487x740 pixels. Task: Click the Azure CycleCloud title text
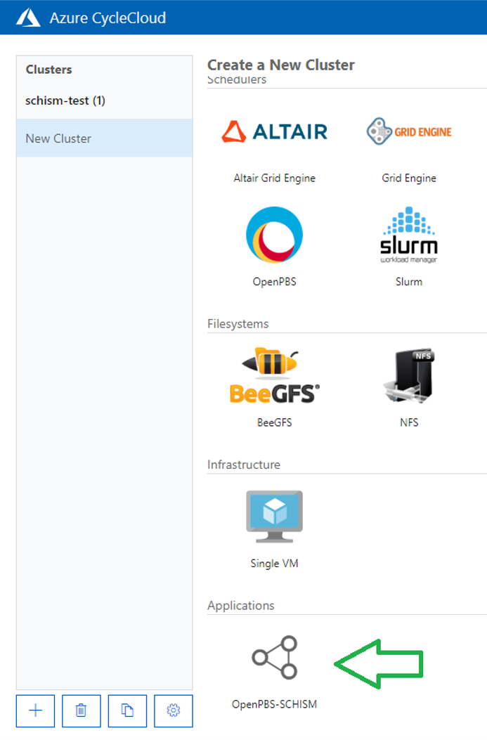tap(108, 18)
